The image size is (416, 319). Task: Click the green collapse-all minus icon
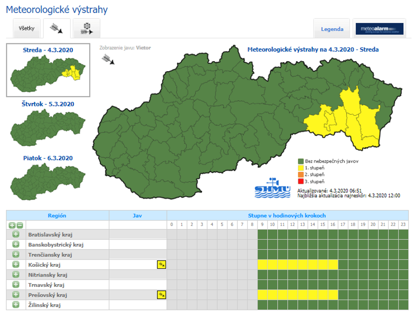20,225
